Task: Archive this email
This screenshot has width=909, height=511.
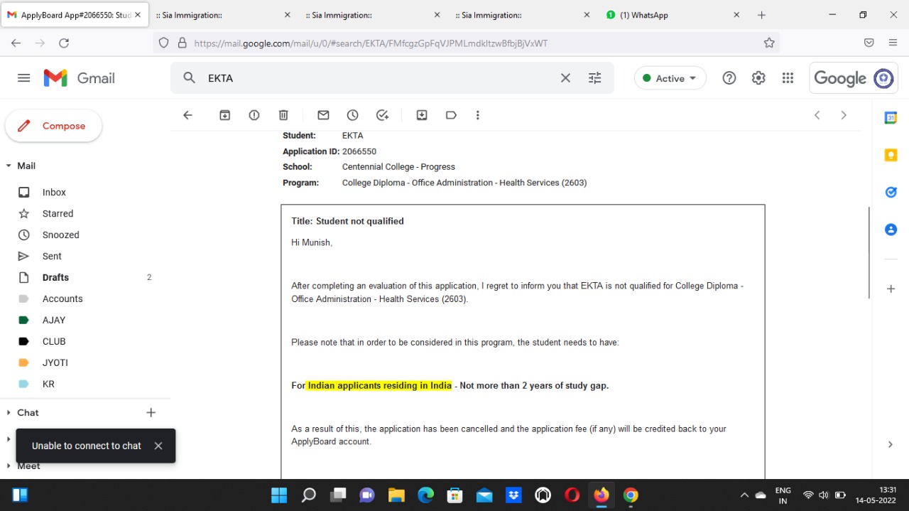Action: 225,115
